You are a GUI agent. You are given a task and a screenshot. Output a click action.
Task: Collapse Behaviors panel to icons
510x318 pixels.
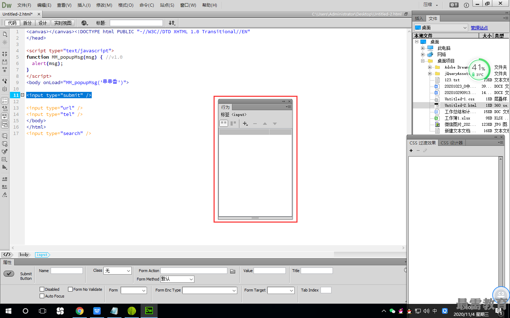point(283,101)
